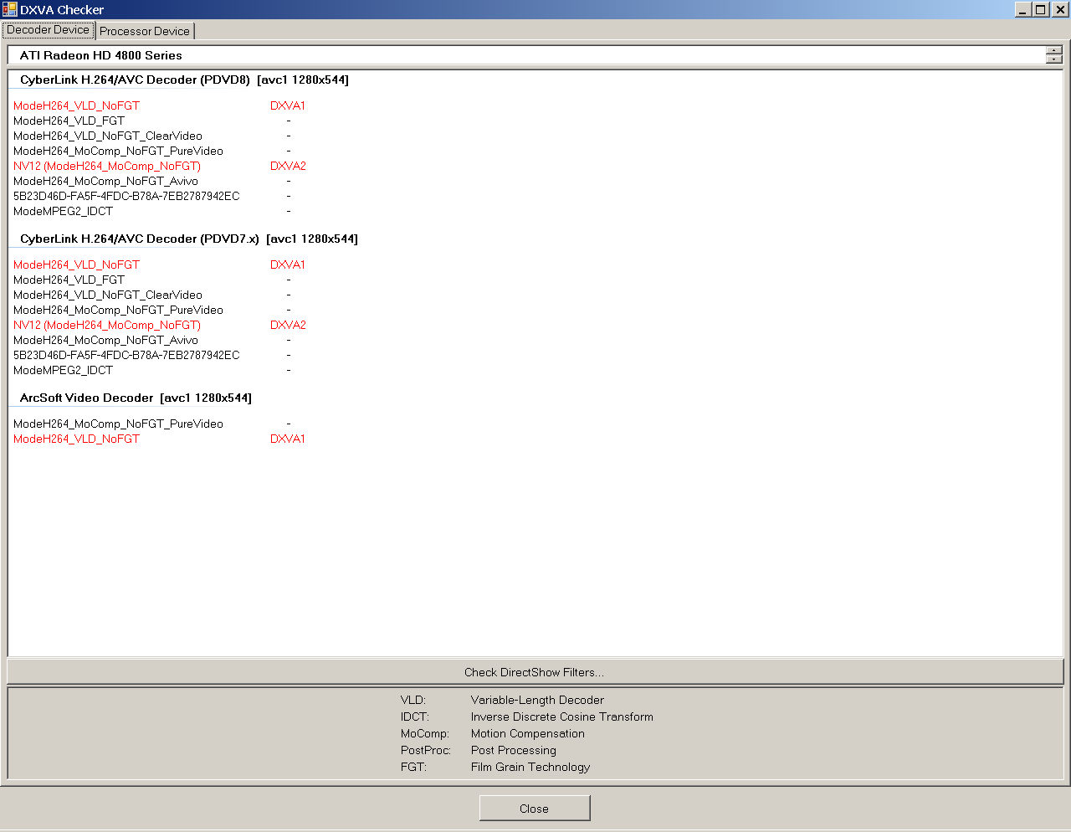
Task: Close the window using the title bar X
Action: [1059, 9]
